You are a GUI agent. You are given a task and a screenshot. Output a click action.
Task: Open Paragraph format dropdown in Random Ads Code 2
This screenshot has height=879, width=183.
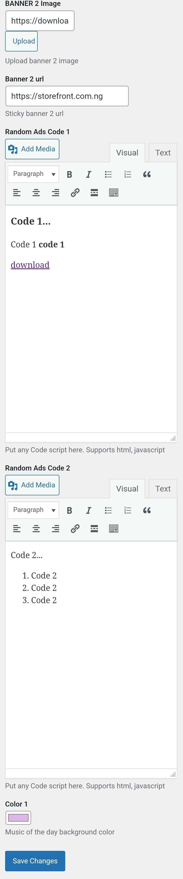click(x=33, y=510)
